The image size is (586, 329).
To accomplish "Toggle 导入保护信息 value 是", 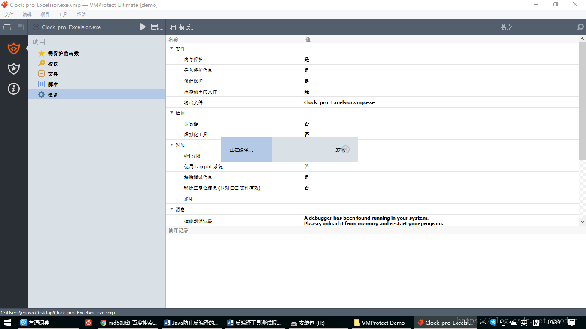I will click(x=307, y=70).
